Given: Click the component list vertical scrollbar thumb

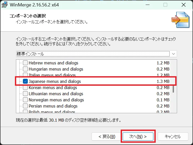Looking at the screenshot, I should click(173, 89).
